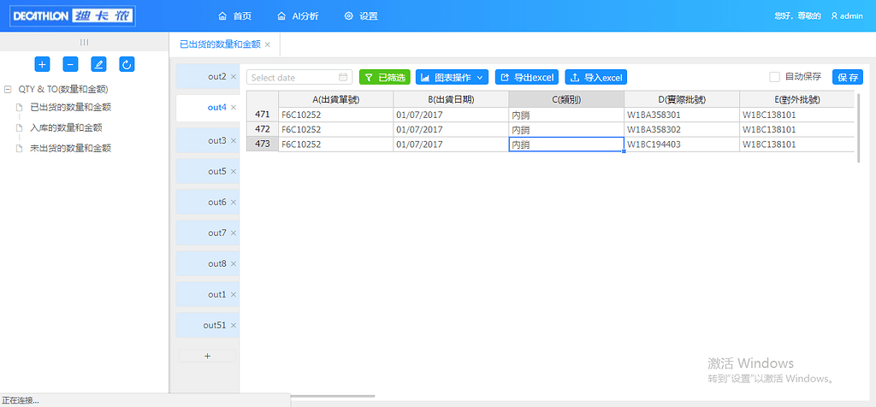Close the out2 sheet tab

[x=234, y=77]
